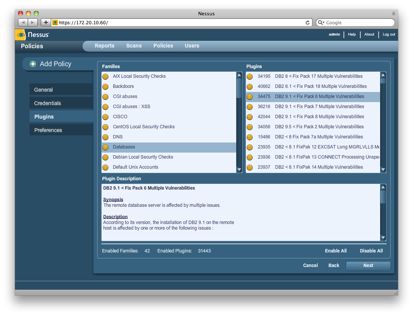This screenshot has height=316, width=413.
Task: Select the Preferences section in the sidebar
Action: tap(61, 130)
